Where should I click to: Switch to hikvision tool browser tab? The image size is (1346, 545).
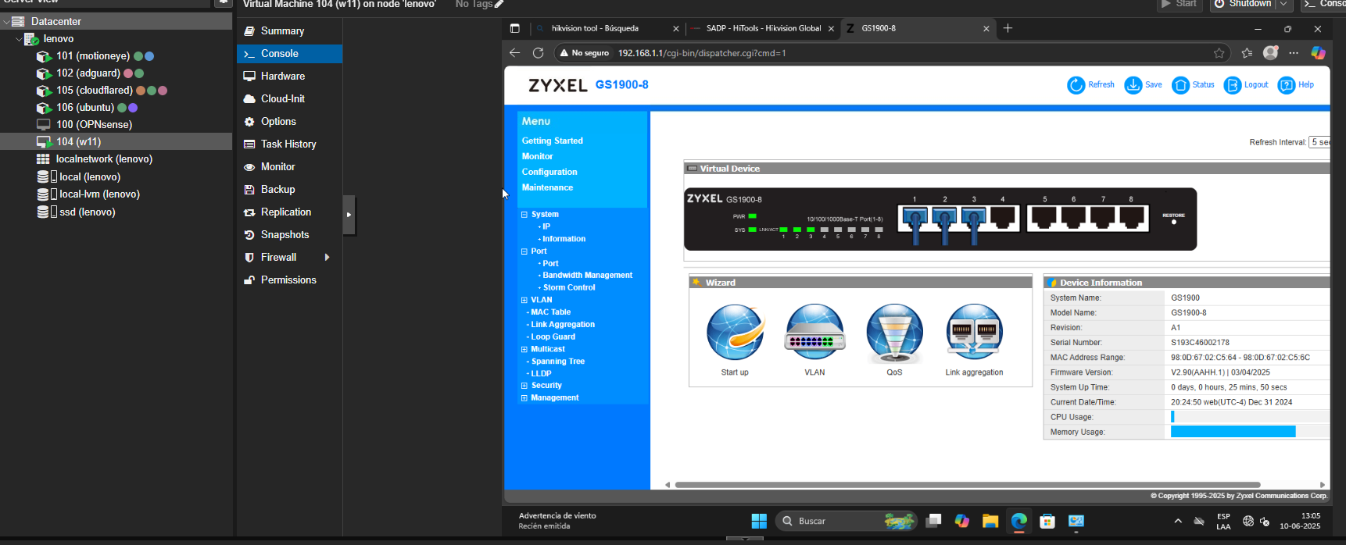coord(607,28)
